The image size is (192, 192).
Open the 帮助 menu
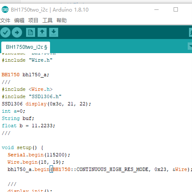point(62,21)
